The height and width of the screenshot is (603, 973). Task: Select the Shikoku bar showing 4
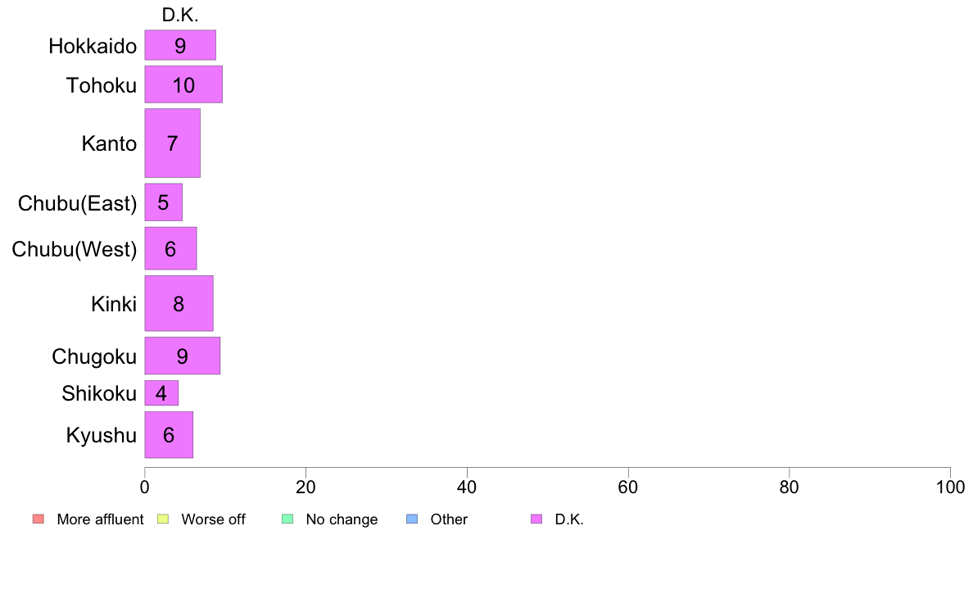[x=161, y=393]
